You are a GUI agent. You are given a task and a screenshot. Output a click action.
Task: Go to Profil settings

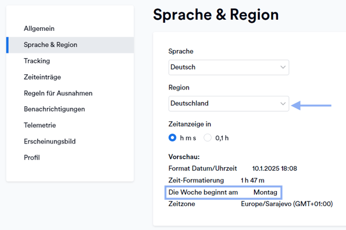pyautogui.click(x=32, y=157)
